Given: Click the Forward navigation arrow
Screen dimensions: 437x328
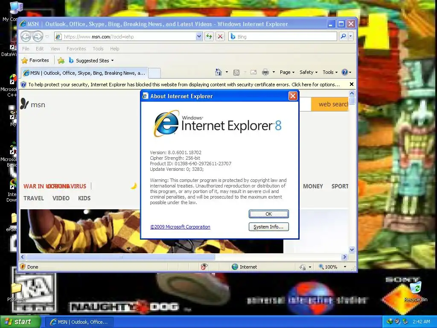Looking at the screenshot, I should click(x=38, y=36).
